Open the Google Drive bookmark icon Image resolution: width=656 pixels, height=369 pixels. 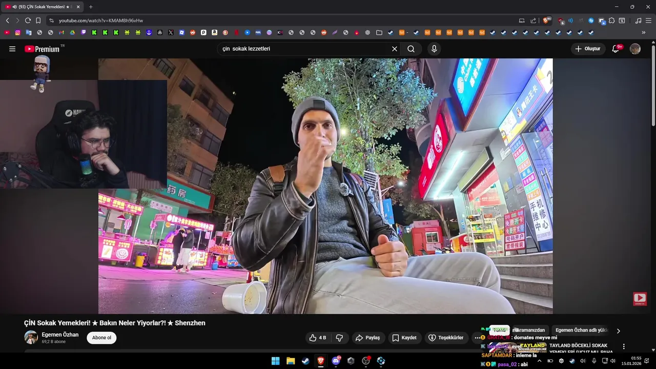72,32
